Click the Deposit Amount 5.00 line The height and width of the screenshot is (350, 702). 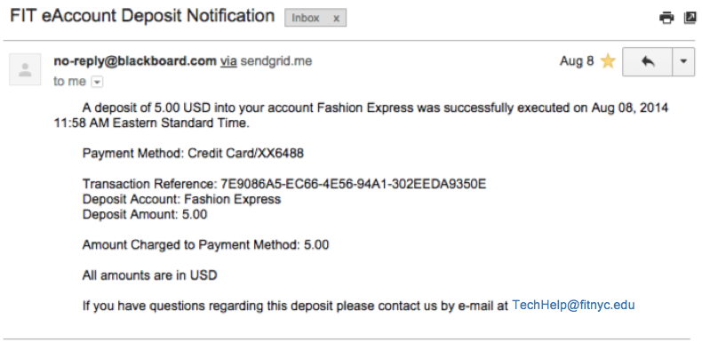click(x=145, y=214)
